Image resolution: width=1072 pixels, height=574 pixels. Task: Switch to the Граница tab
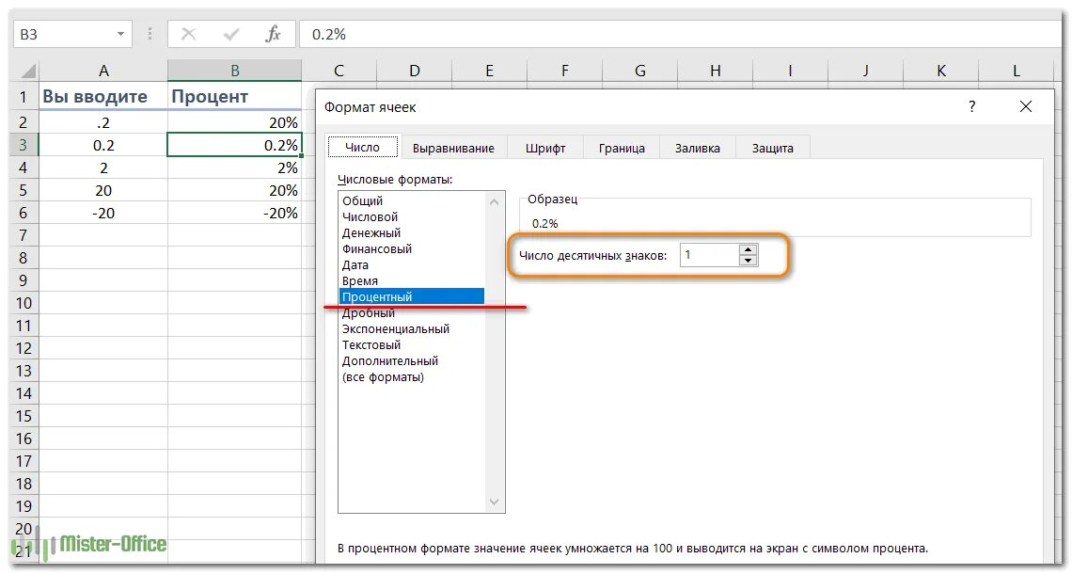click(x=622, y=148)
